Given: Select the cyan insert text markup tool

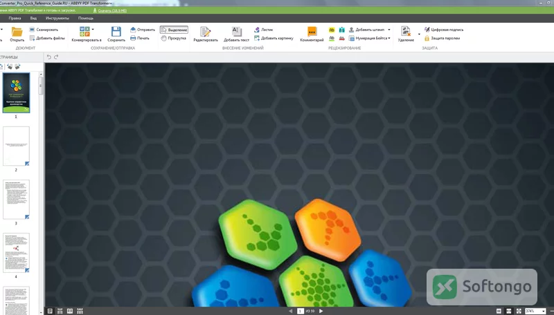Looking at the screenshot, I should click(341, 30).
